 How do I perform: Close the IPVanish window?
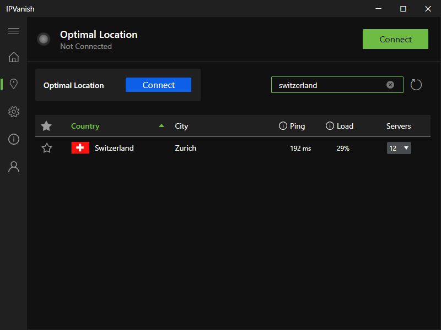428,9
